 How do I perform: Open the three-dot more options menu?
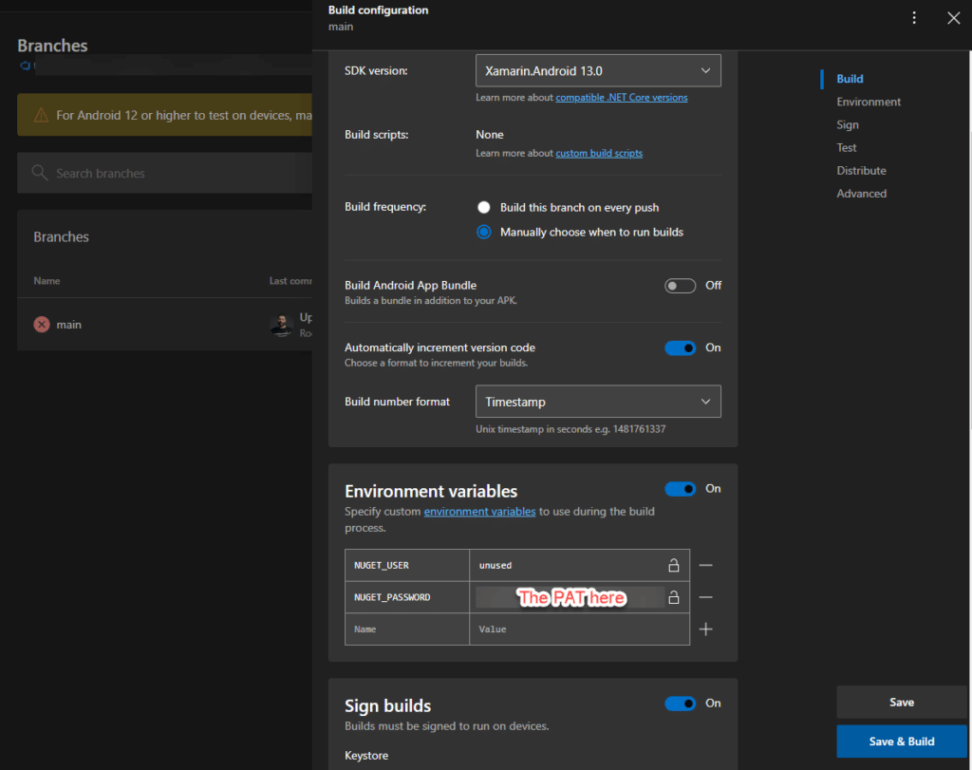pos(914,18)
